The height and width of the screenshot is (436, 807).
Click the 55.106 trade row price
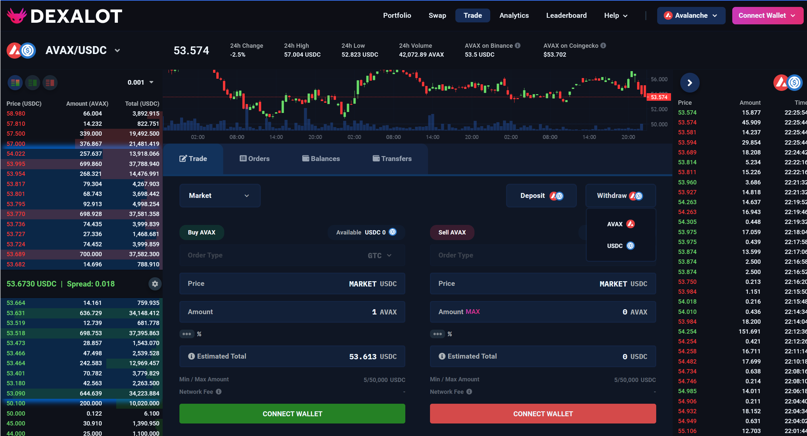point(687,431)
